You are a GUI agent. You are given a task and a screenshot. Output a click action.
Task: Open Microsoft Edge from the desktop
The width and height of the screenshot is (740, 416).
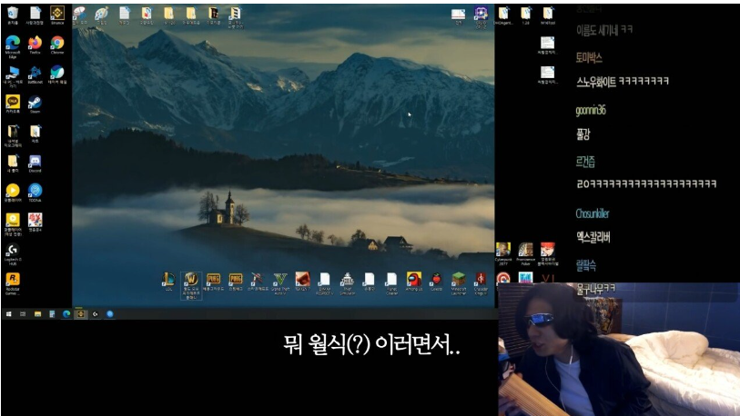(x=13, y=46)
